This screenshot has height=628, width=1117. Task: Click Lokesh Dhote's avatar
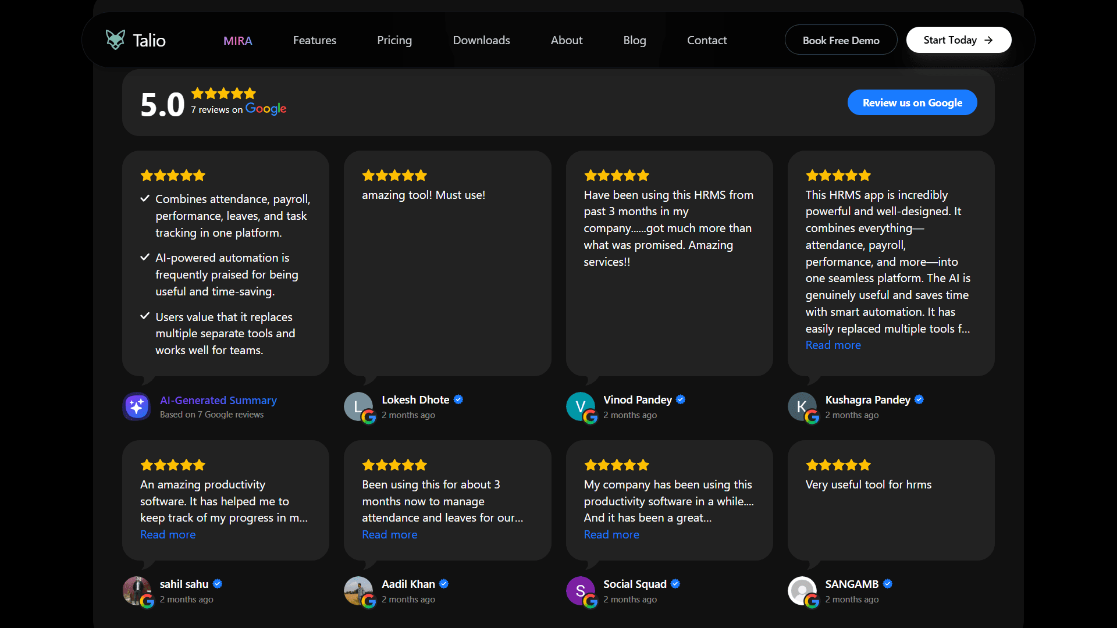[x=358, y=406]
